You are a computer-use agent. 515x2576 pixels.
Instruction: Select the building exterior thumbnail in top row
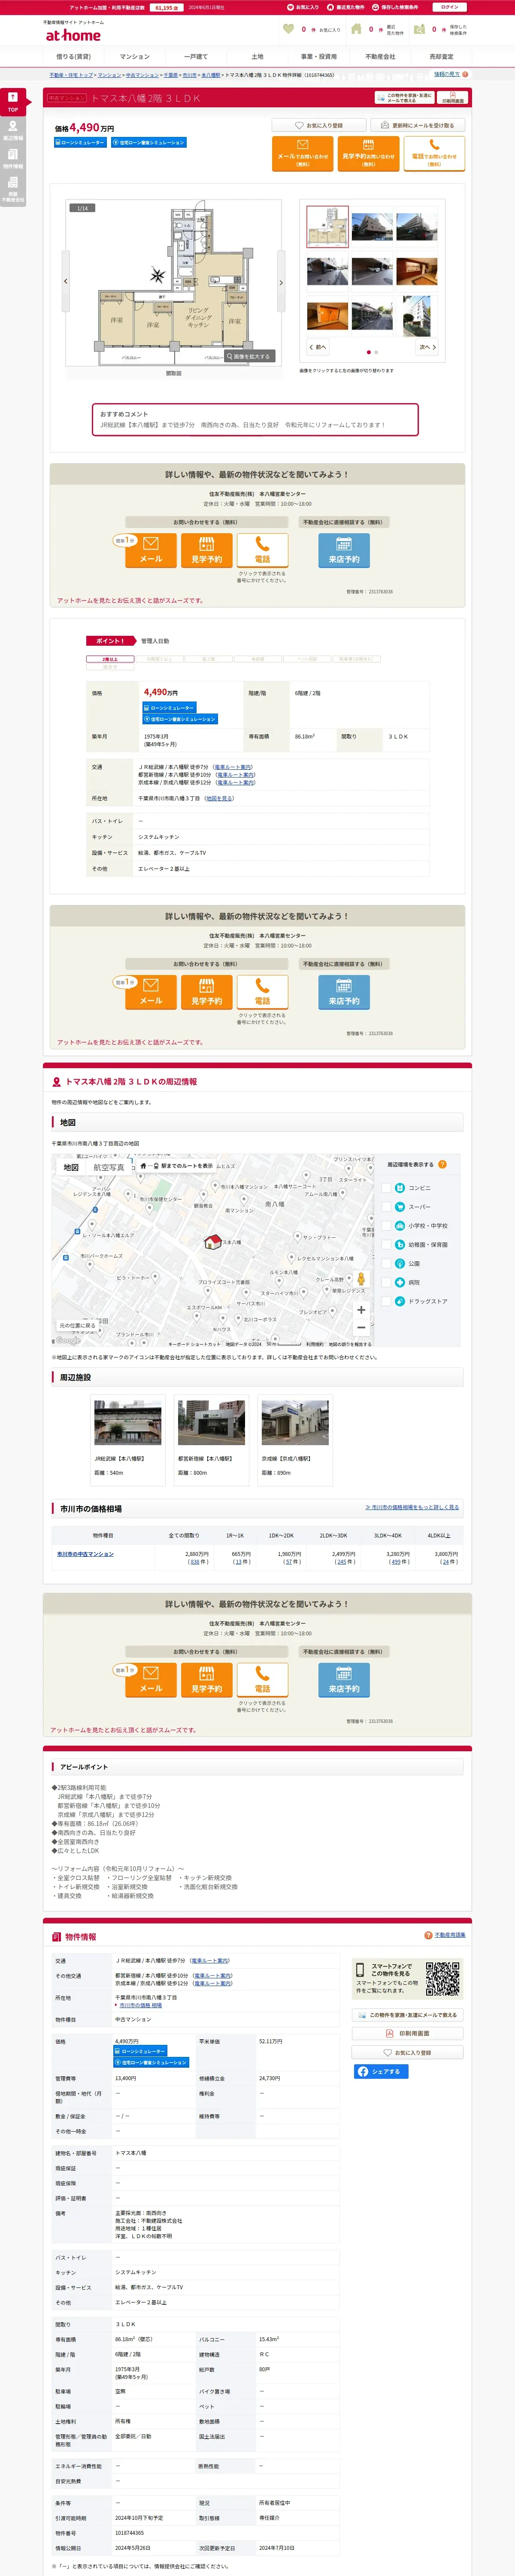372,227
